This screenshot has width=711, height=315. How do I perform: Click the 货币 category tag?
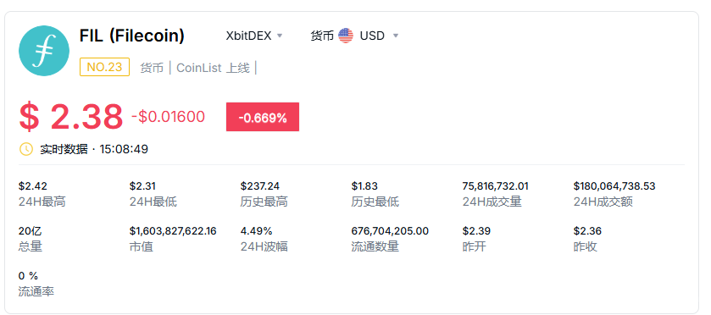coord(152,68)
